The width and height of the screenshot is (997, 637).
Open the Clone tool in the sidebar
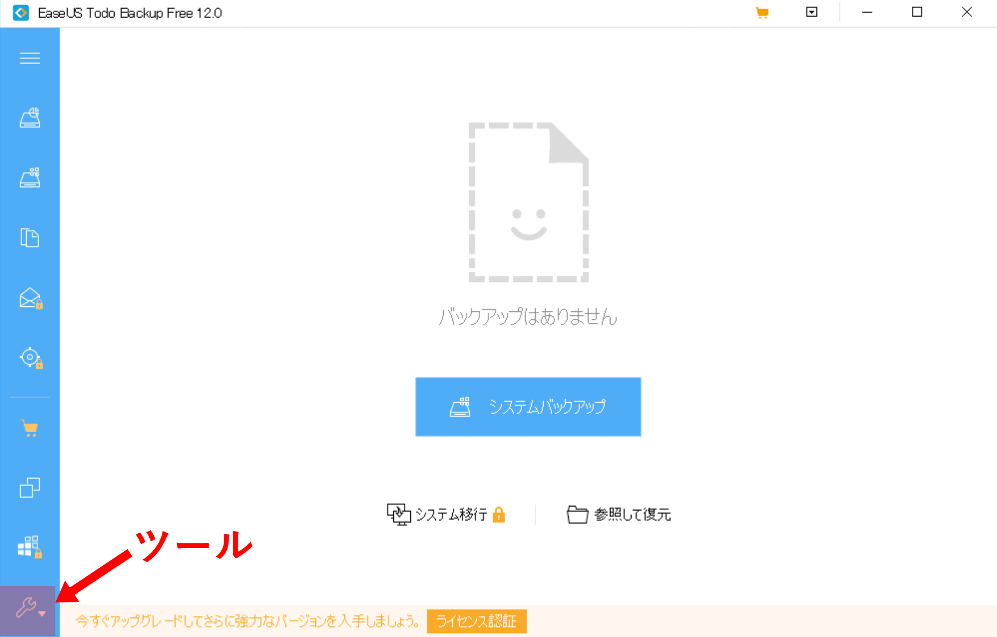pyautogui.click(x=30, y=488)
